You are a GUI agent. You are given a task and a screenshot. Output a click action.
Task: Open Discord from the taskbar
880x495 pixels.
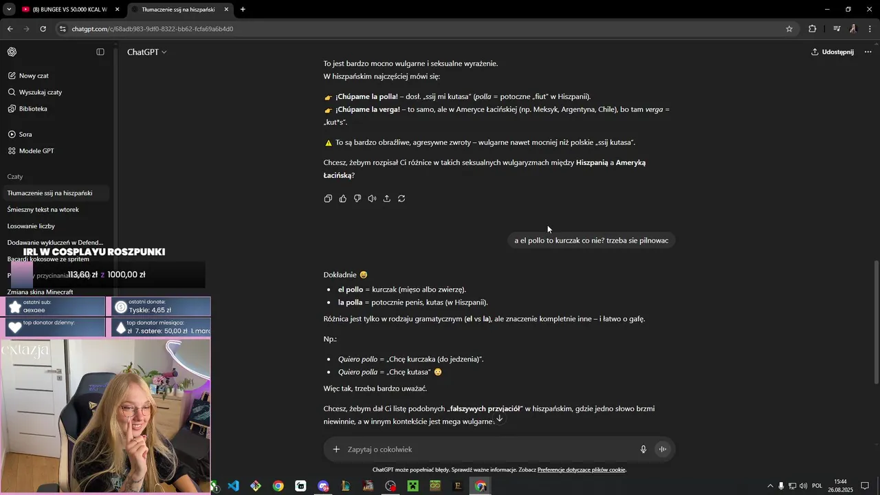coord(323,486)
